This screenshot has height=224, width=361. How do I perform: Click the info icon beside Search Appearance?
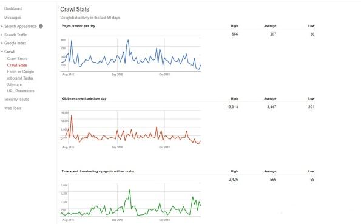click(41, 26)
